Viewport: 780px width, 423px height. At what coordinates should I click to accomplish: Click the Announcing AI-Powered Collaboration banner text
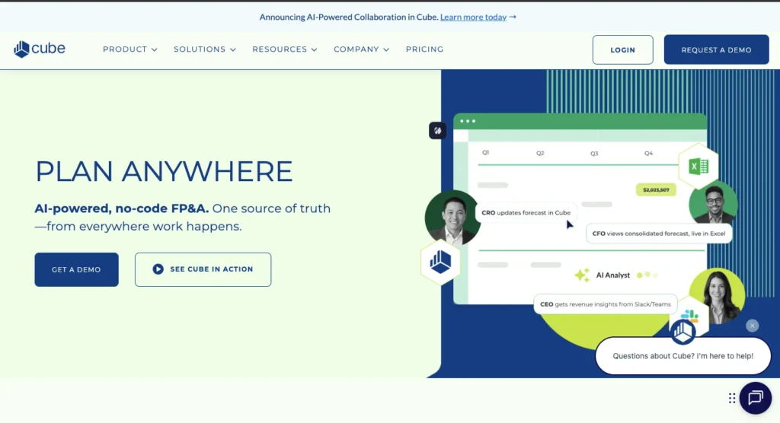coord(349,17)
